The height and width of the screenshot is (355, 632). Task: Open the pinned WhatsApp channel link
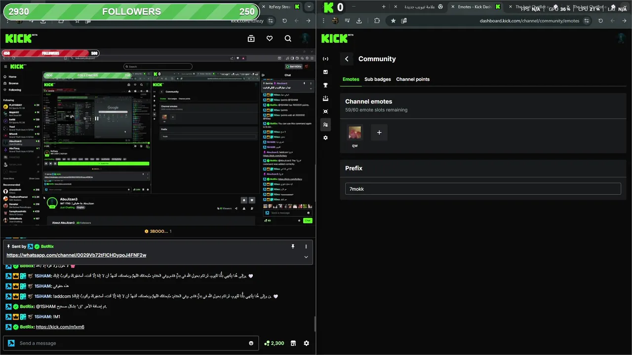pos(77,255)
